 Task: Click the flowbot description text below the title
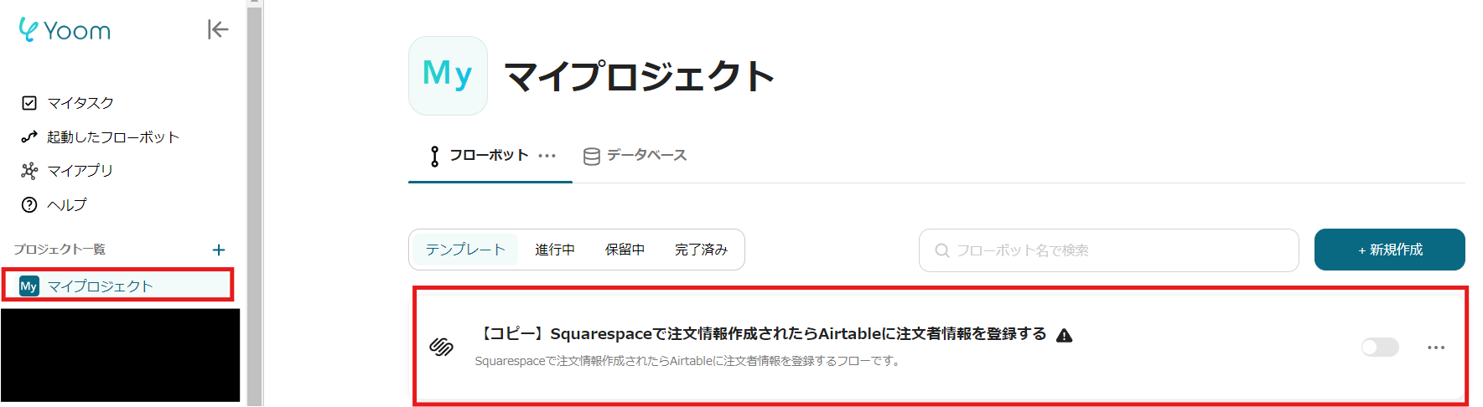(687, 362)
